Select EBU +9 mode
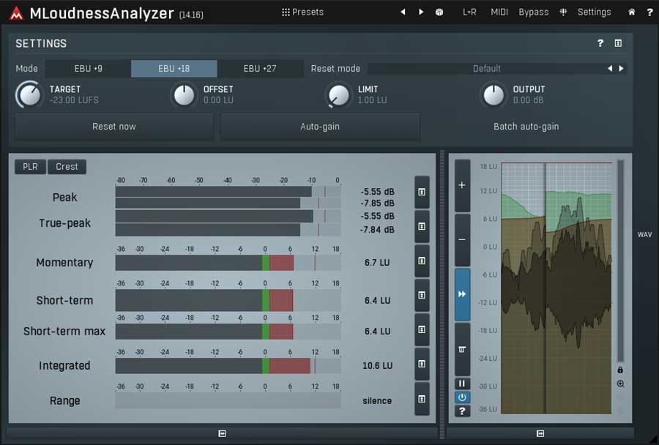 (x=89, y=69)
